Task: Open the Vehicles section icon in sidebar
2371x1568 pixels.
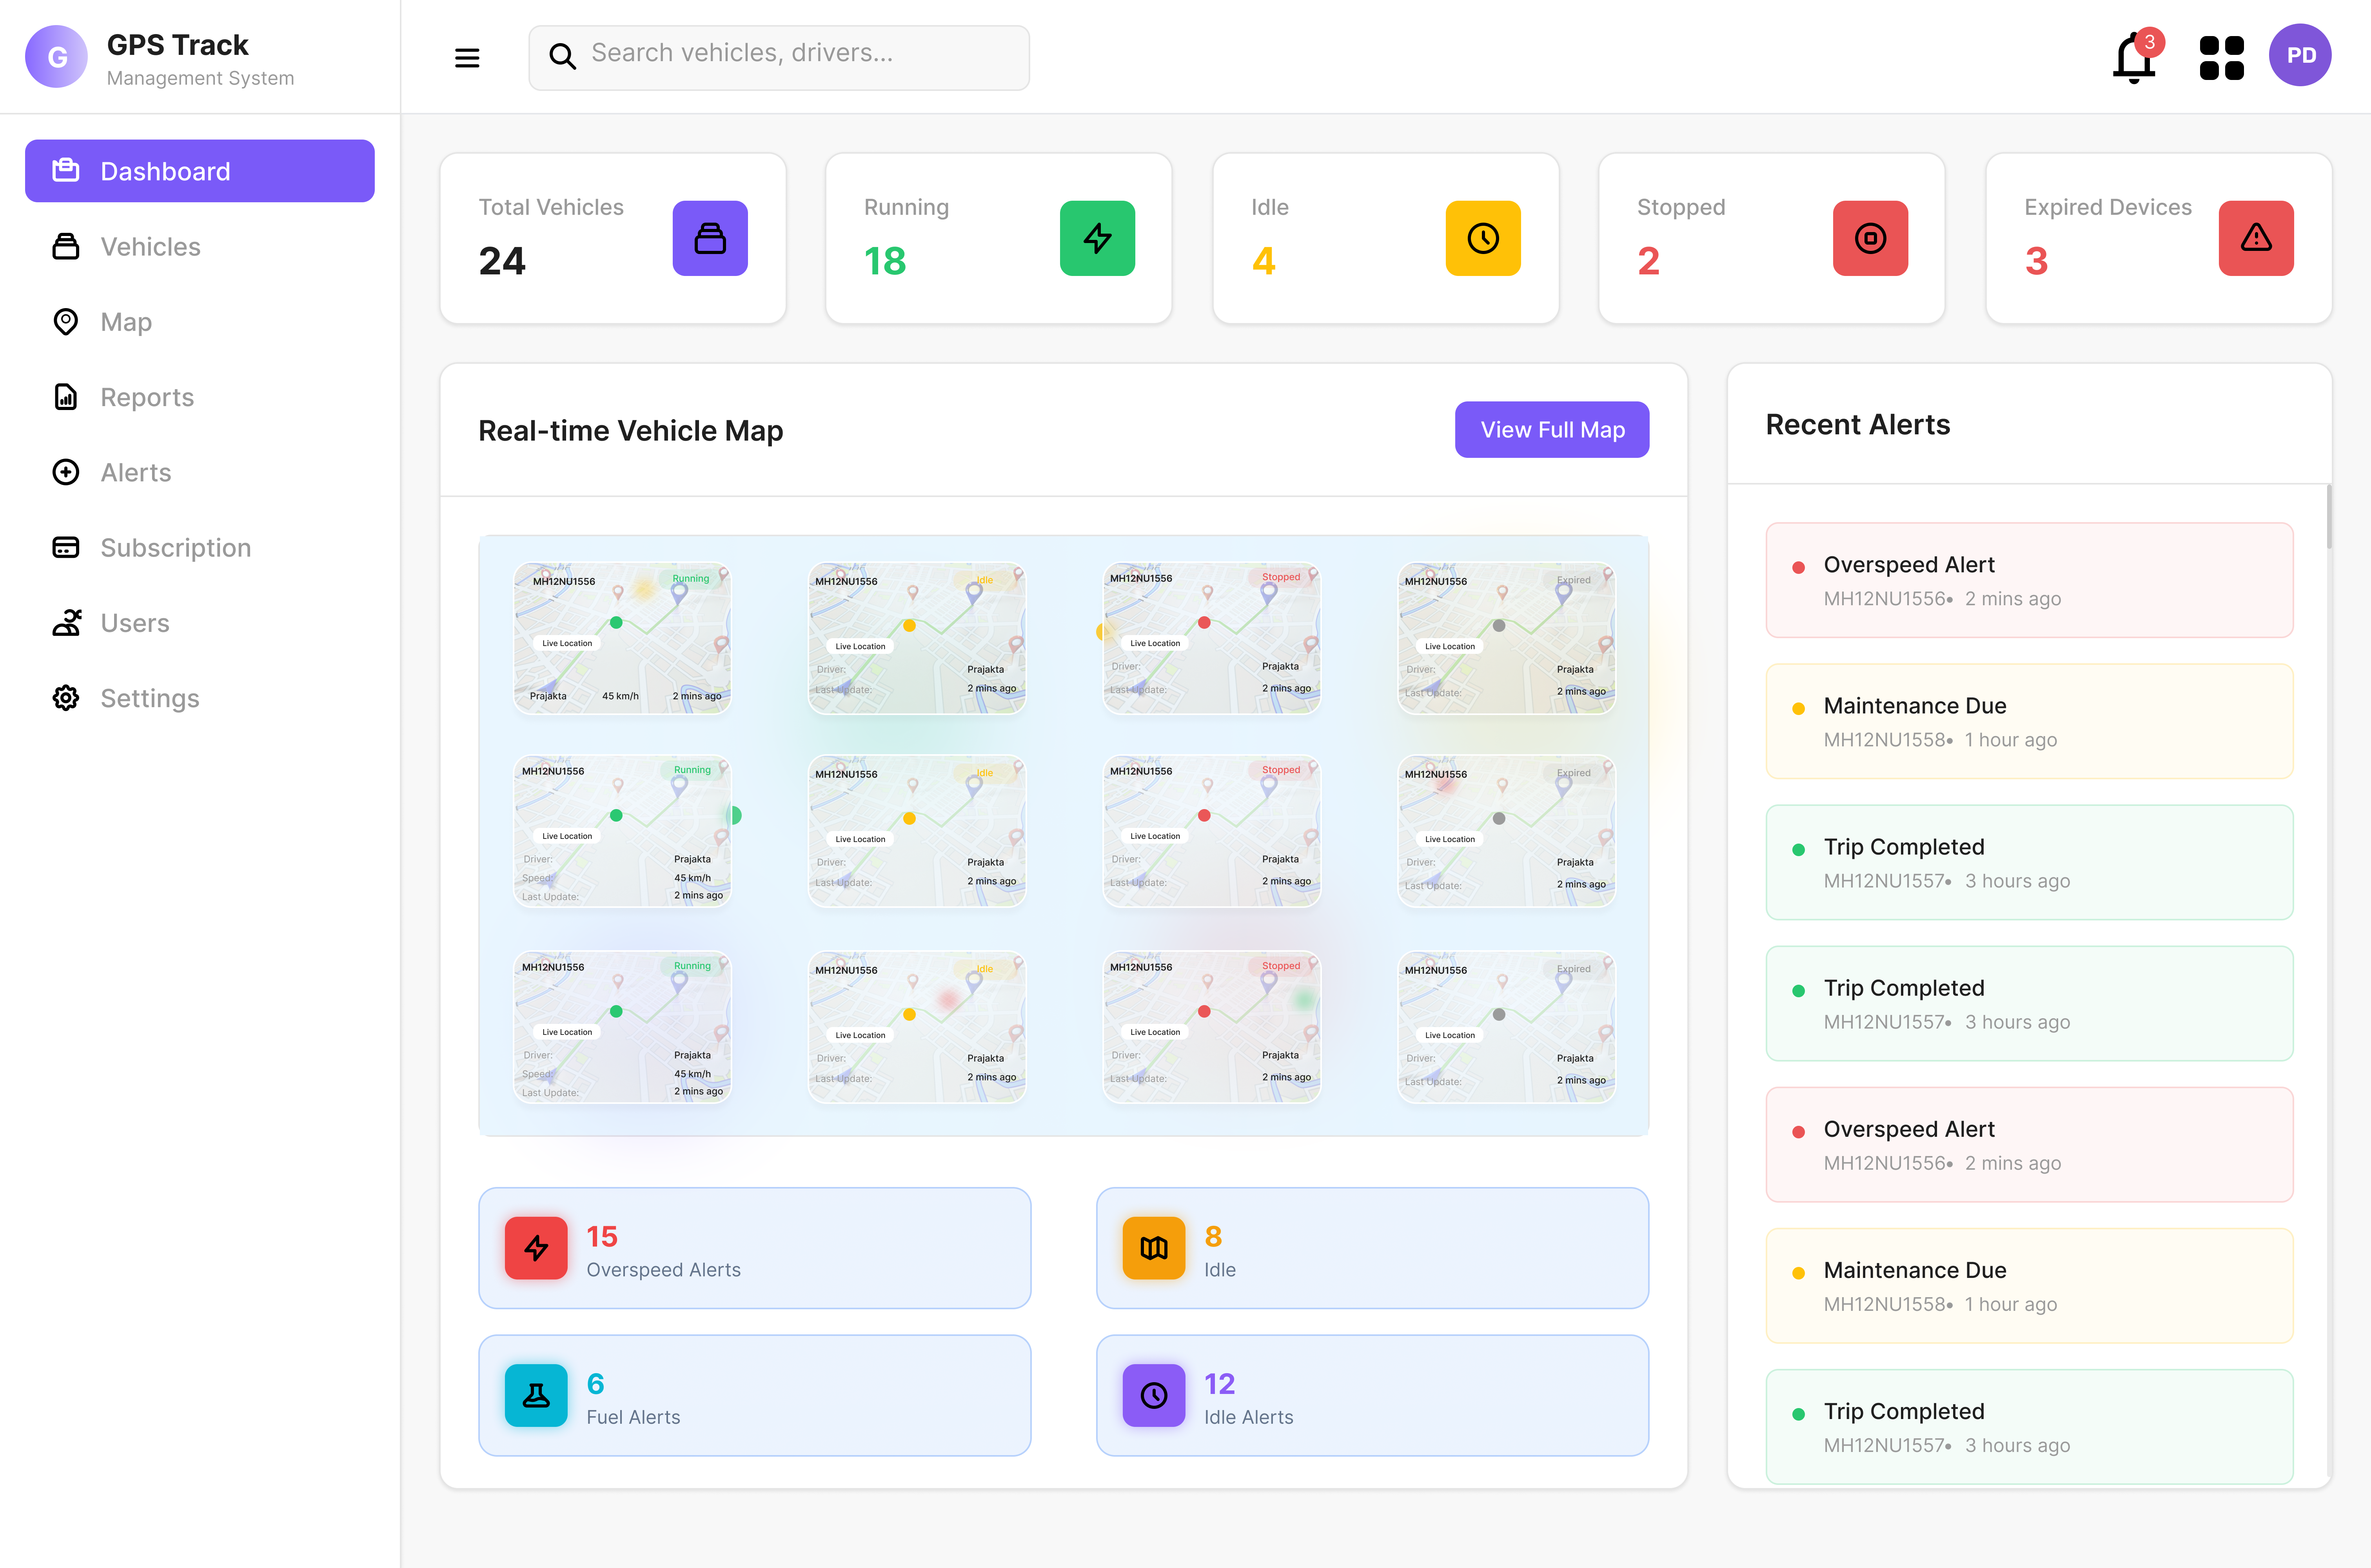Action: [66, 246]
